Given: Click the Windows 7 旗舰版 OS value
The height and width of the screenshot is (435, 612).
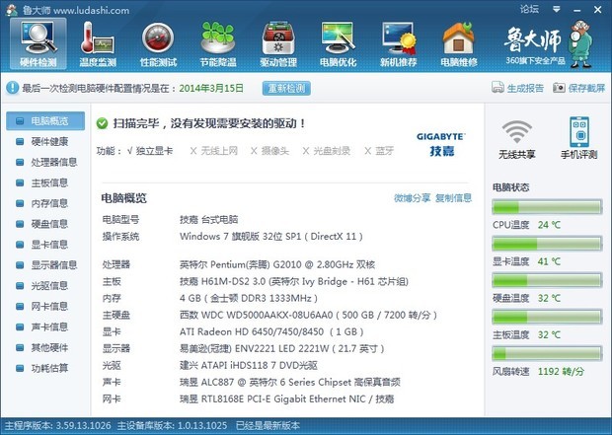Looking at the screenshot, I should pos(271,237).
